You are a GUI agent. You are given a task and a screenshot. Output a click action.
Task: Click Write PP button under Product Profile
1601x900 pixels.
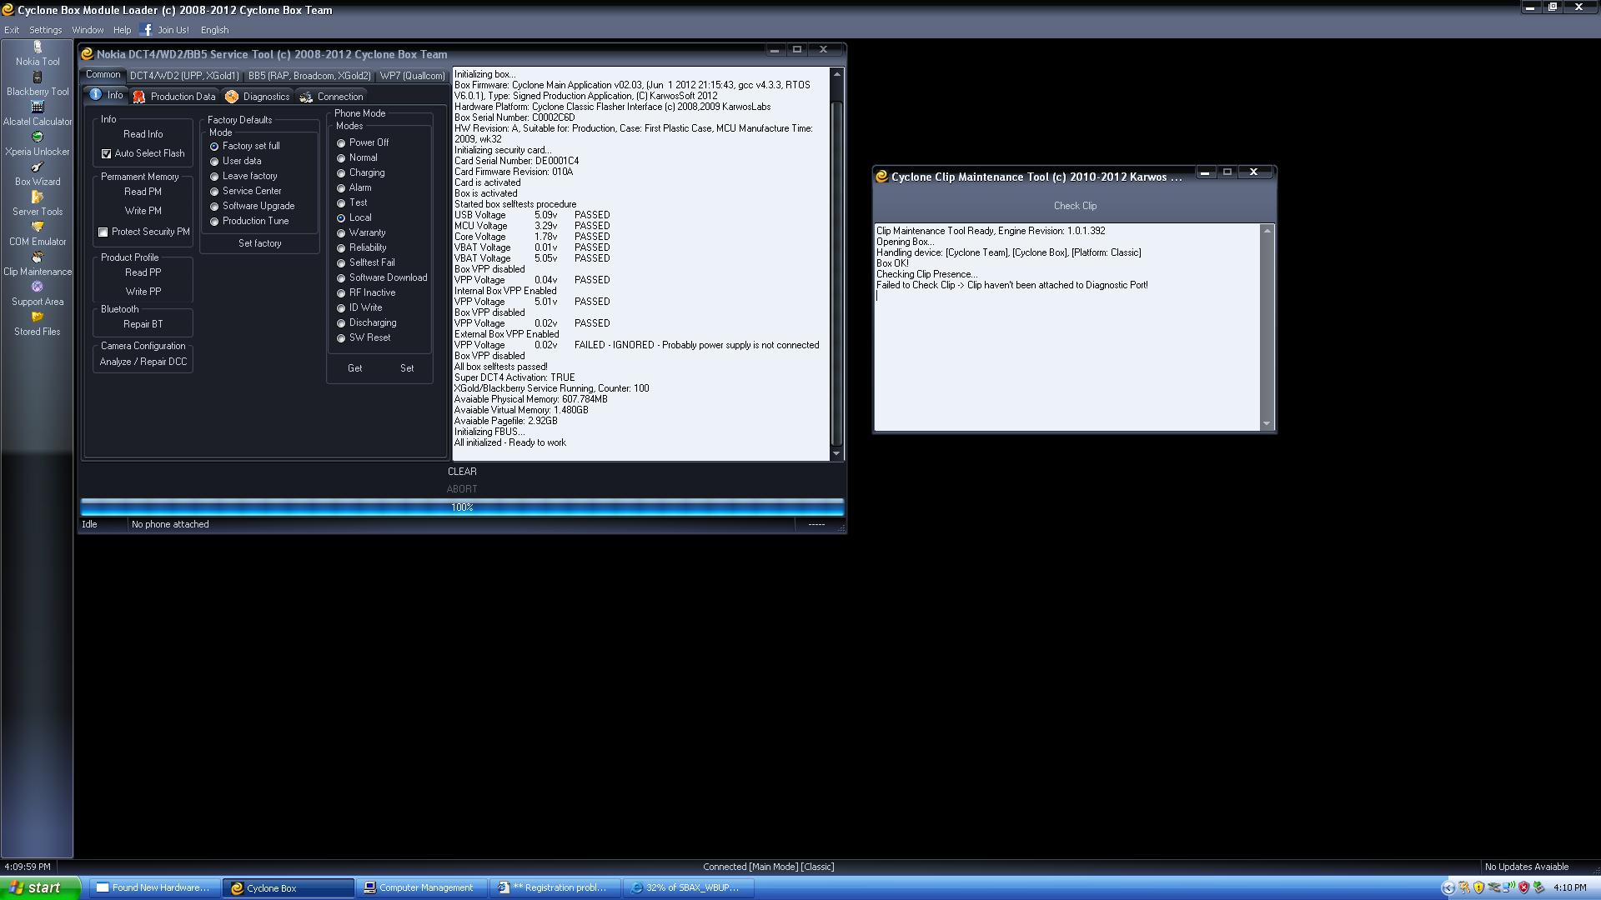(143, 292)
